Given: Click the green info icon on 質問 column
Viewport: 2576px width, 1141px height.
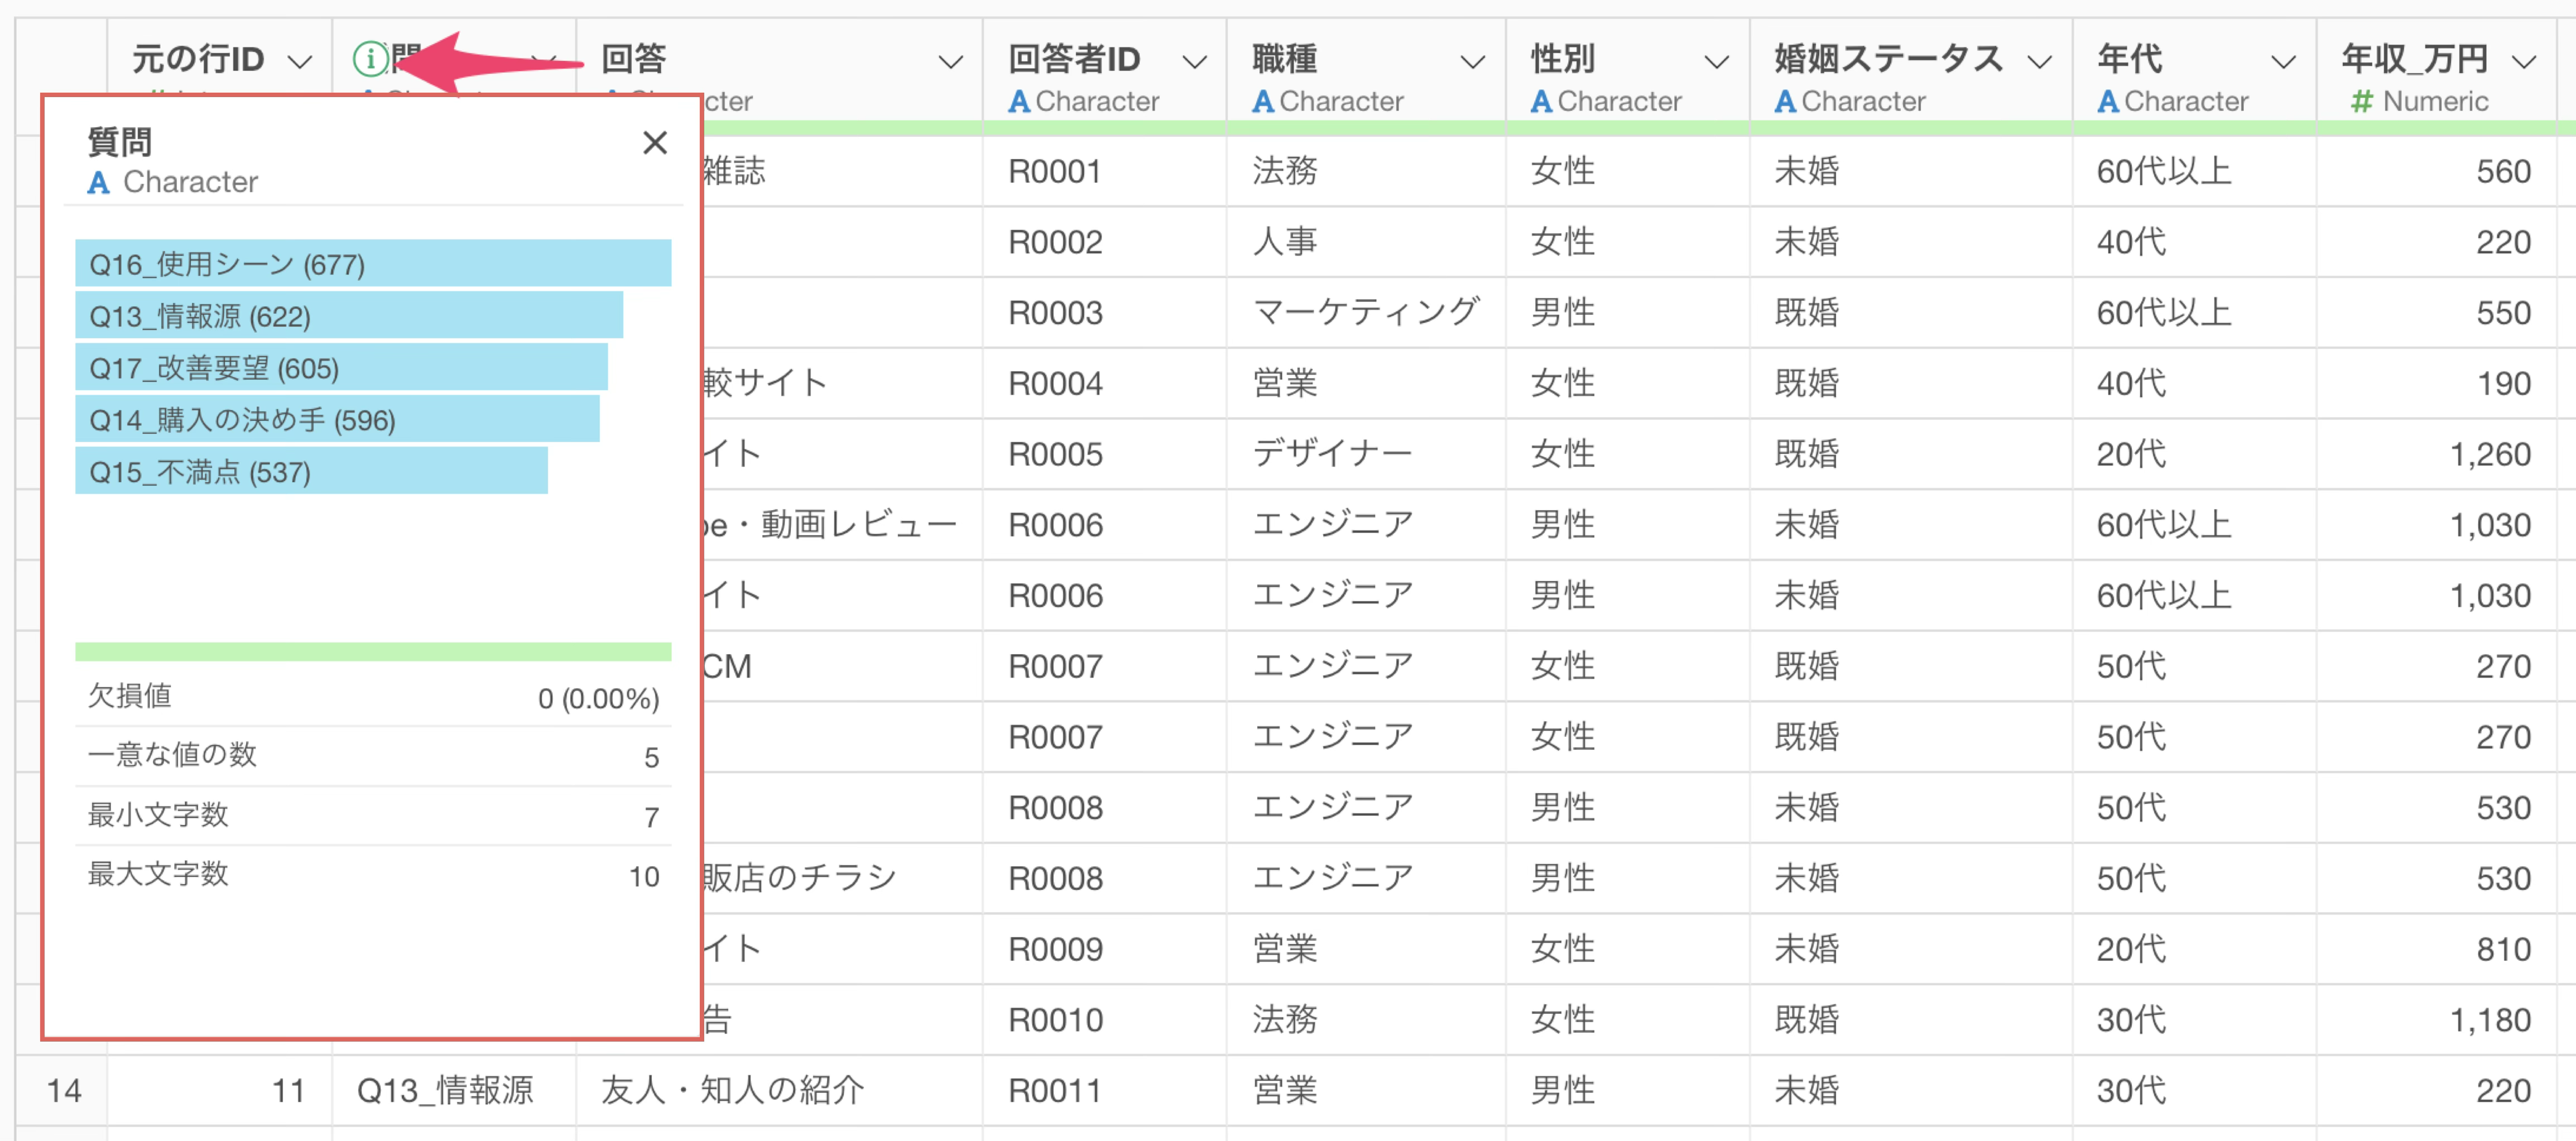Looking at the screenshot, I should click(371, 59).
